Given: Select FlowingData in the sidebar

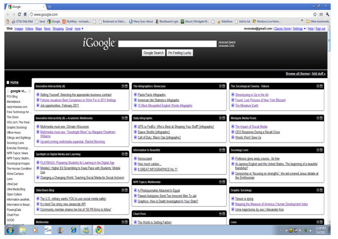Looking at the screenshot, I should pyautogui.click(x=14, y=210).
